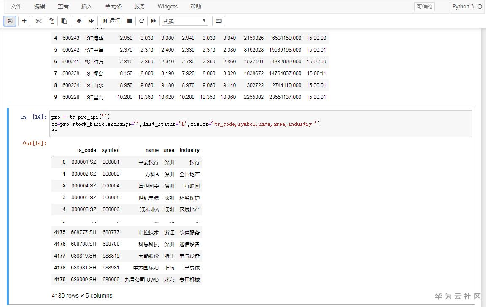
Task: Select cell 000004.SZ
Action: coord(84,186)
